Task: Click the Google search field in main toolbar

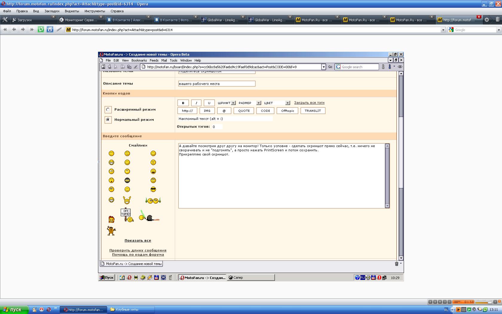Action: tap(475, 30)
